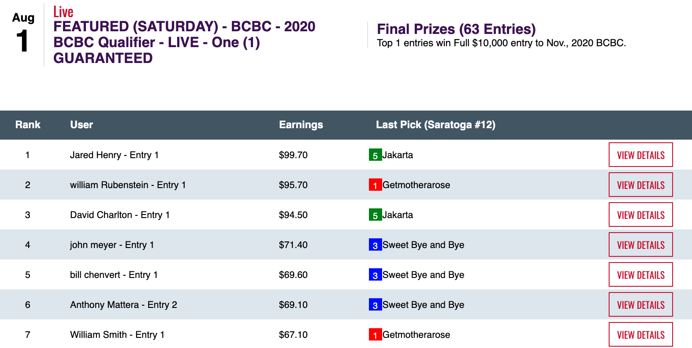
Task: Click blue 3 badge in john meyer row
Action: 375,245
